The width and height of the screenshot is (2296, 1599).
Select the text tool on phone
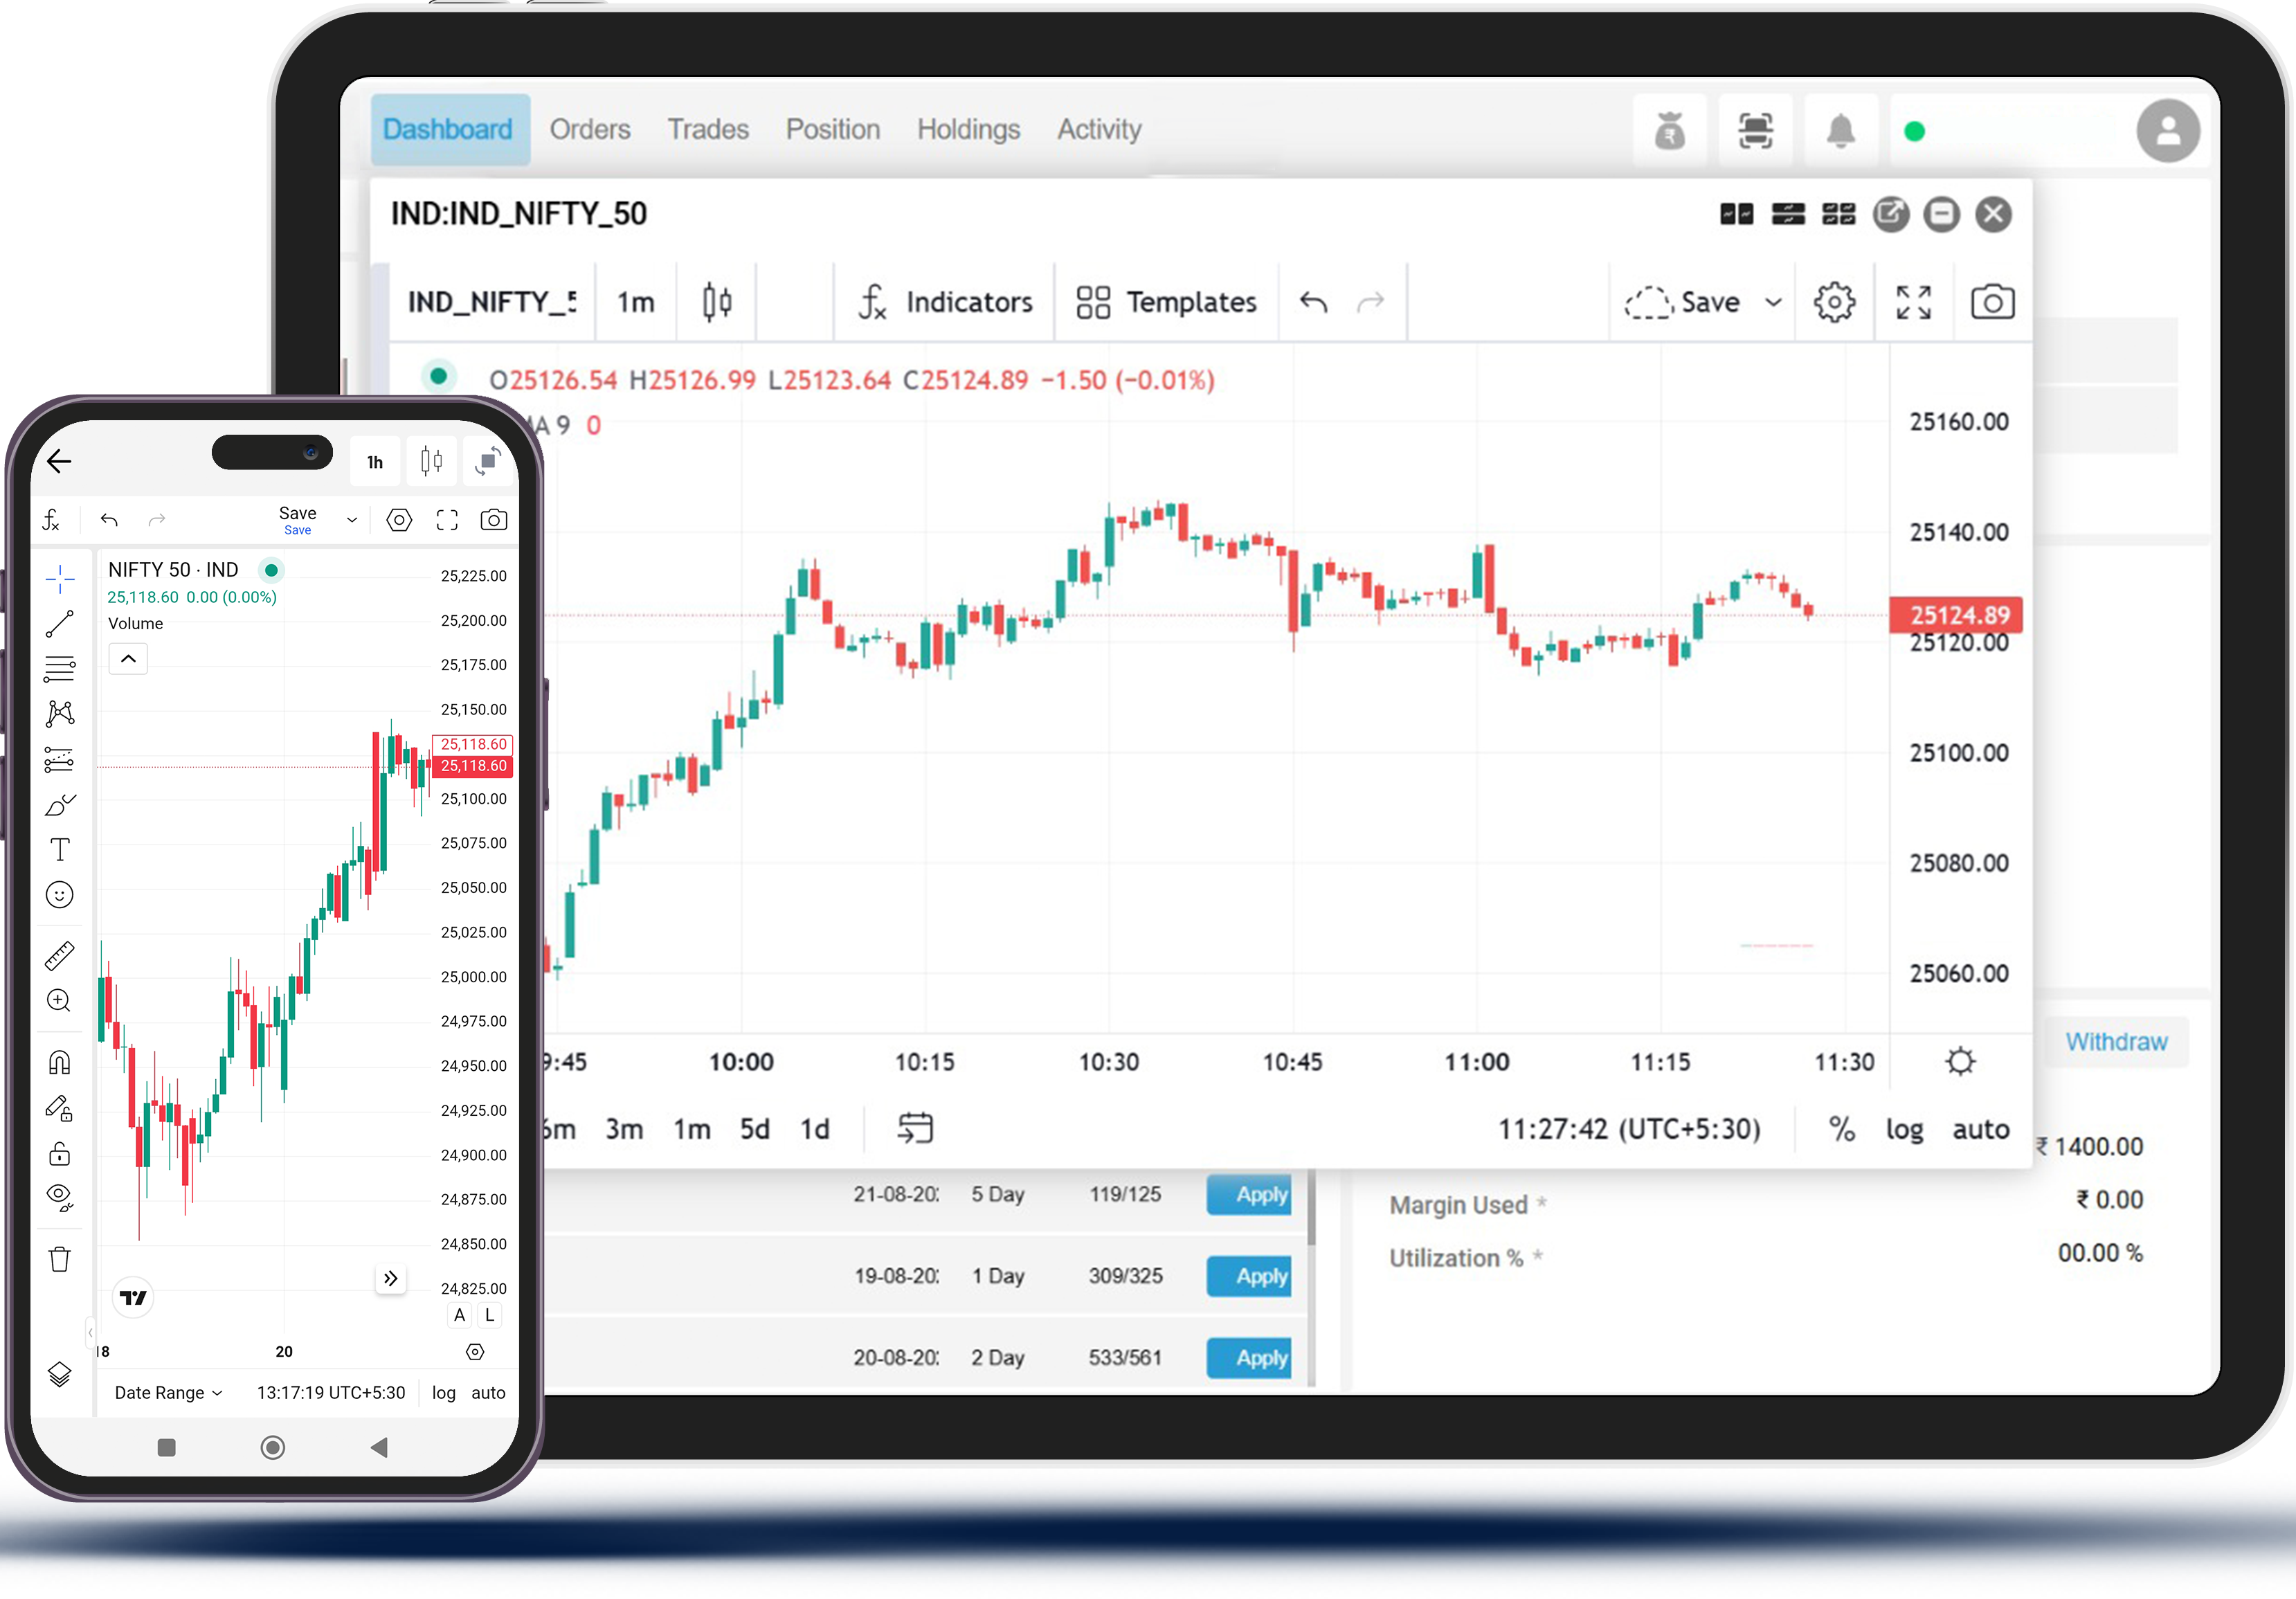pos(60,850)
